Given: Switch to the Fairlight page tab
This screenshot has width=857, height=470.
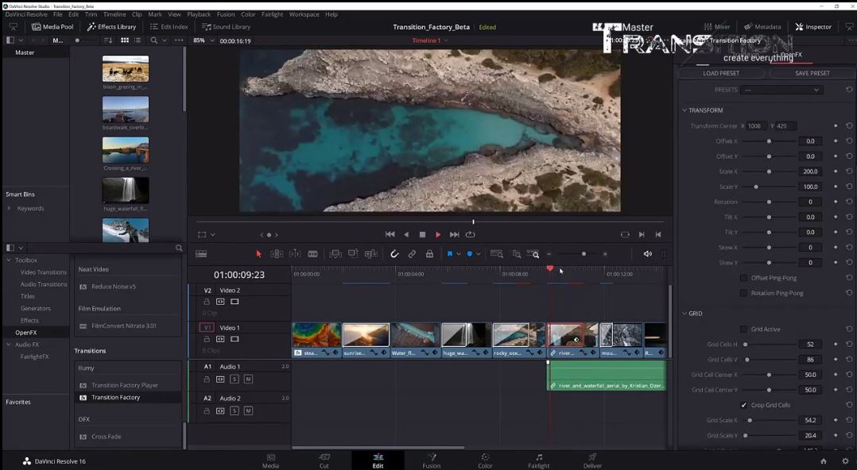Looking at the screenshot, I should pos(538,460).
